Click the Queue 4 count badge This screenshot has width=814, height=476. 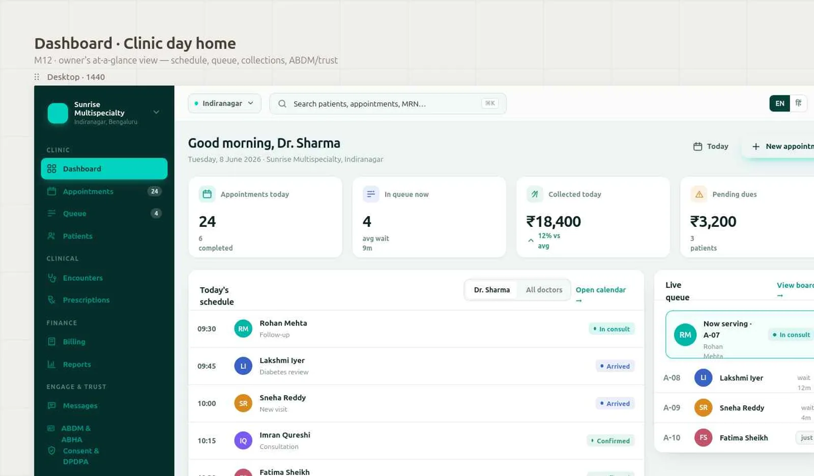pos(156,214)
